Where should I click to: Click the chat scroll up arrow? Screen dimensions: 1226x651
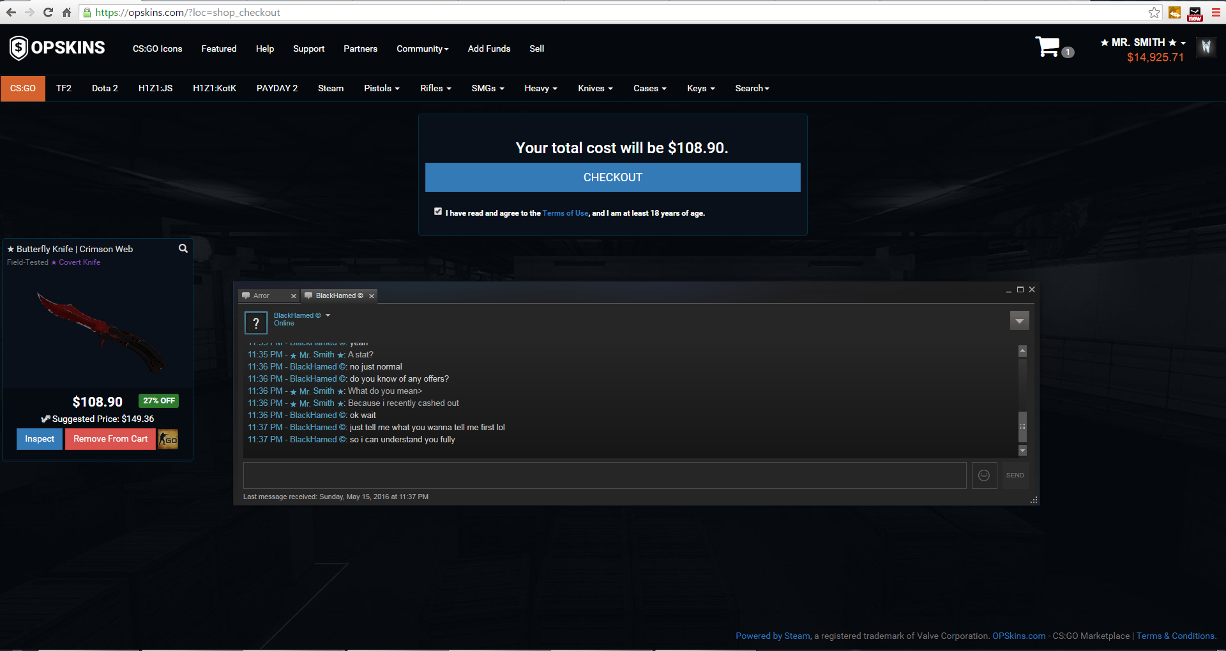point(1022,351)
